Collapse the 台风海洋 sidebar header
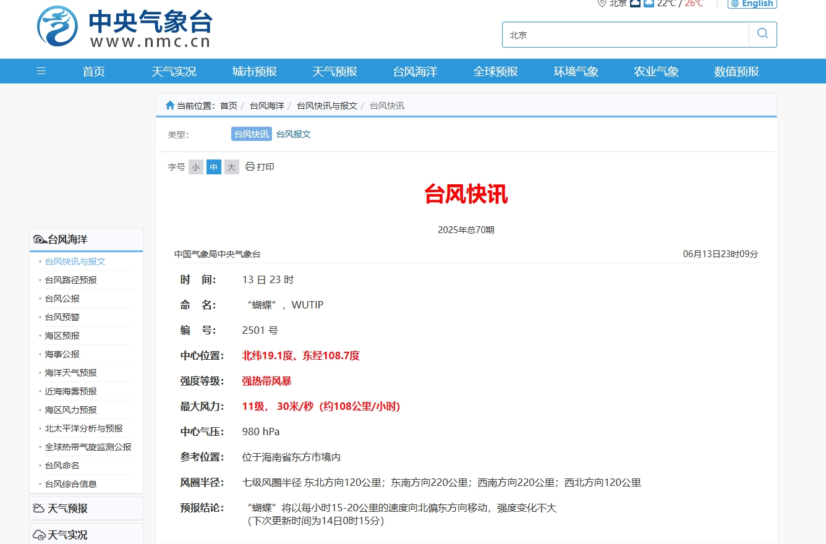The height and width of the screenshot is (544, 826). pyautogui.click(x=86, y=240)
